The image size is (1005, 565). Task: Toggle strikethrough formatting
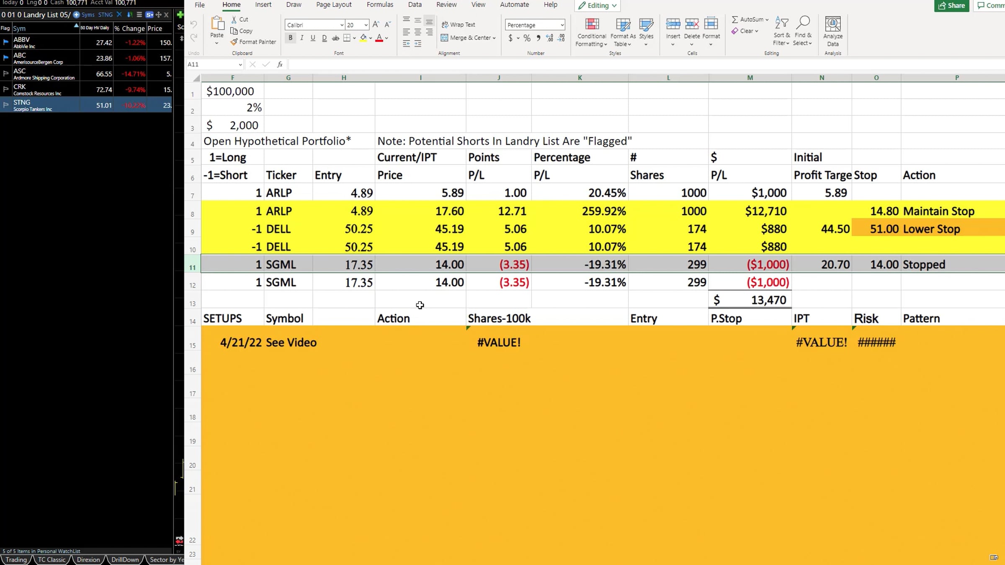pyautogui.click(x=335, y=38)
